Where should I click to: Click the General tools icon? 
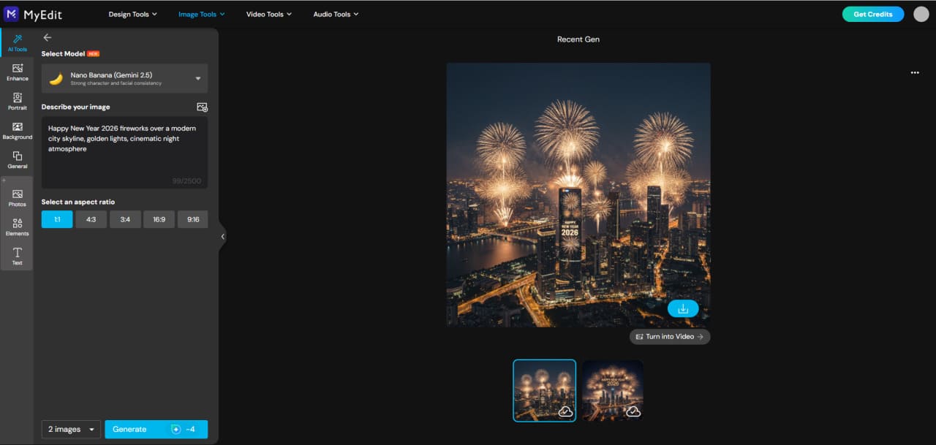17,161
